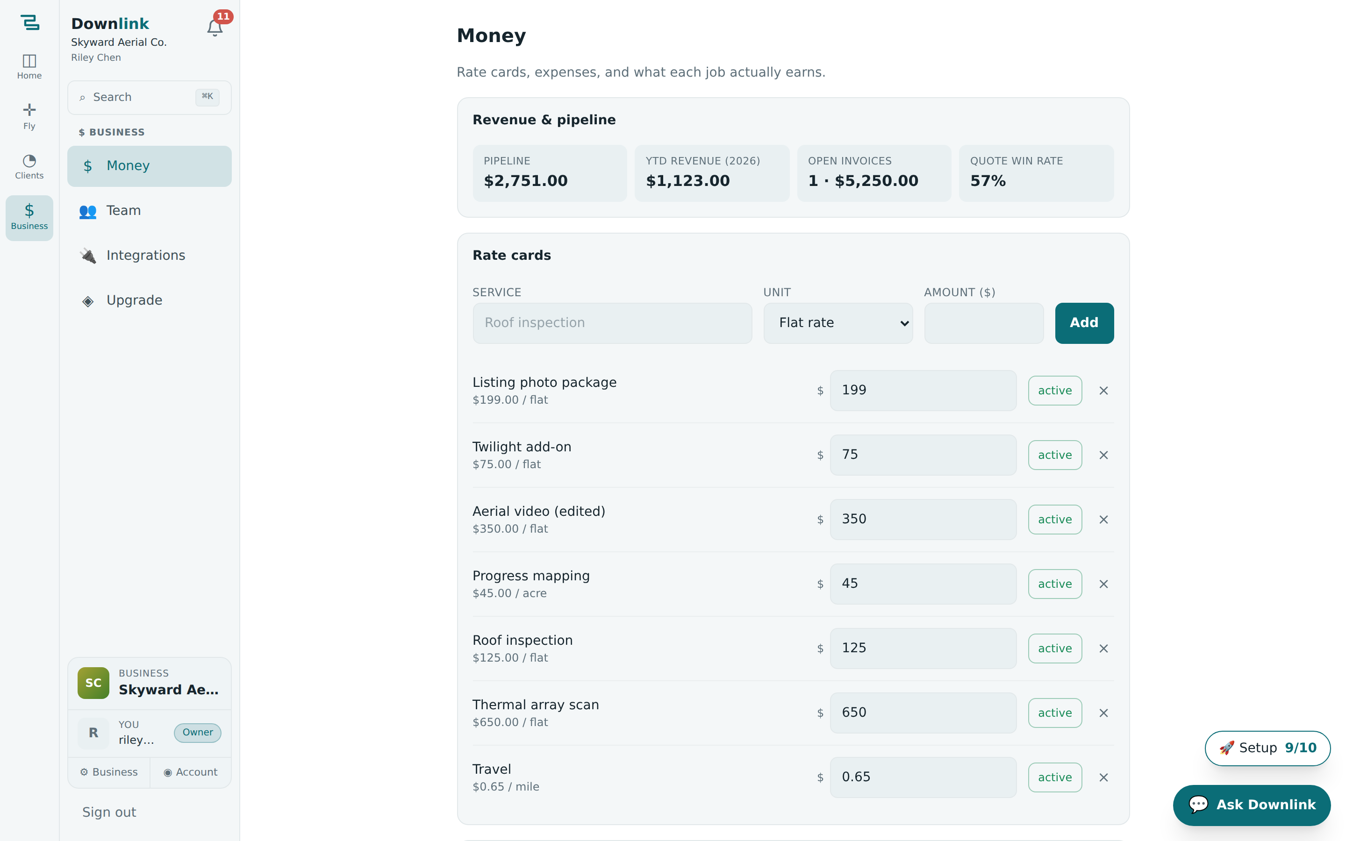The height and width of the screenshot is (841, 1346).
Task: Delete the Aerial video (edited) rate
Action: (1103, 520)
